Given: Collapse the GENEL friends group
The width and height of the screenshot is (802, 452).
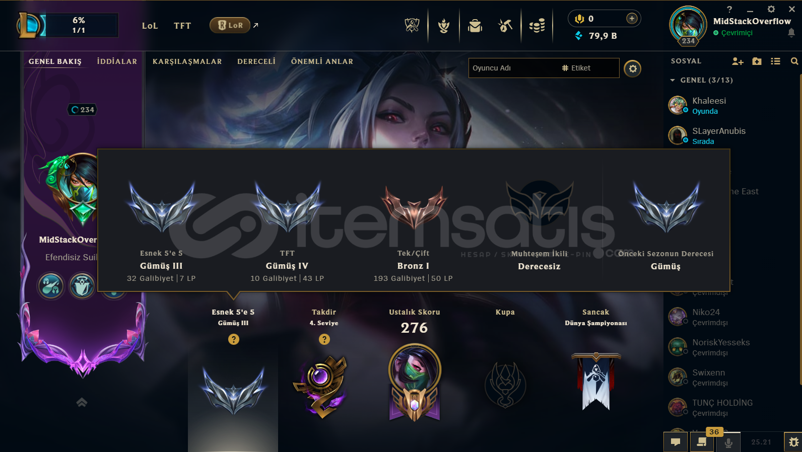Looking at the screenshot, I should coord(673,80).
